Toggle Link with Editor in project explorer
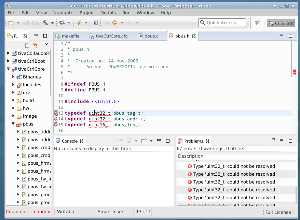Screen dimensions: 300x220 point(36,45)
